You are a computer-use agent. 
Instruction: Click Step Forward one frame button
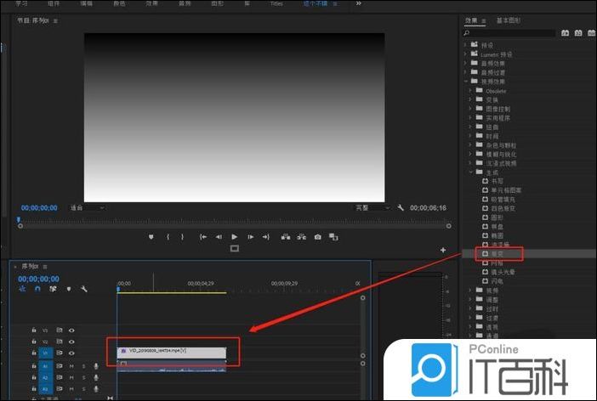(250, 237)
